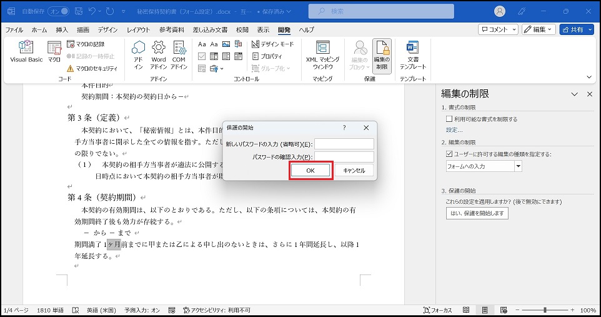Toggle デザイン モード
Screen dimensions: 601x317
[x=272, y=44]
